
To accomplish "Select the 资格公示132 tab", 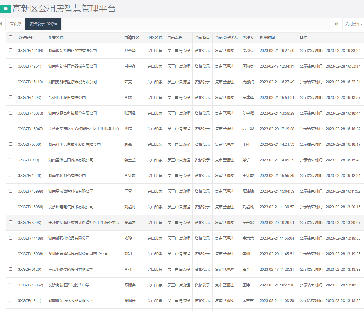I will (40, 24).
